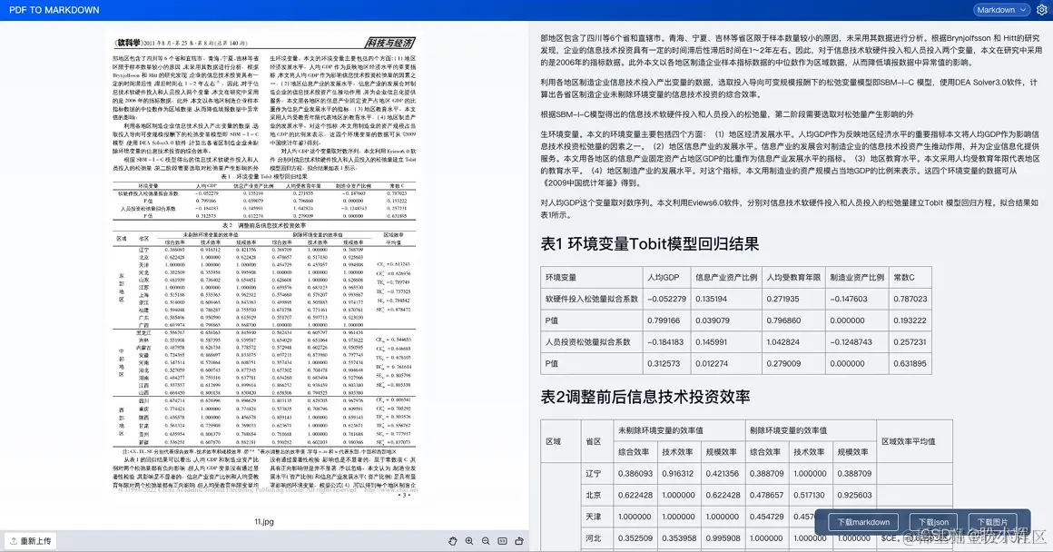Click the fit-to-page view icon
The width and height of the screenshot is (1053, 552).
(503, 540)
